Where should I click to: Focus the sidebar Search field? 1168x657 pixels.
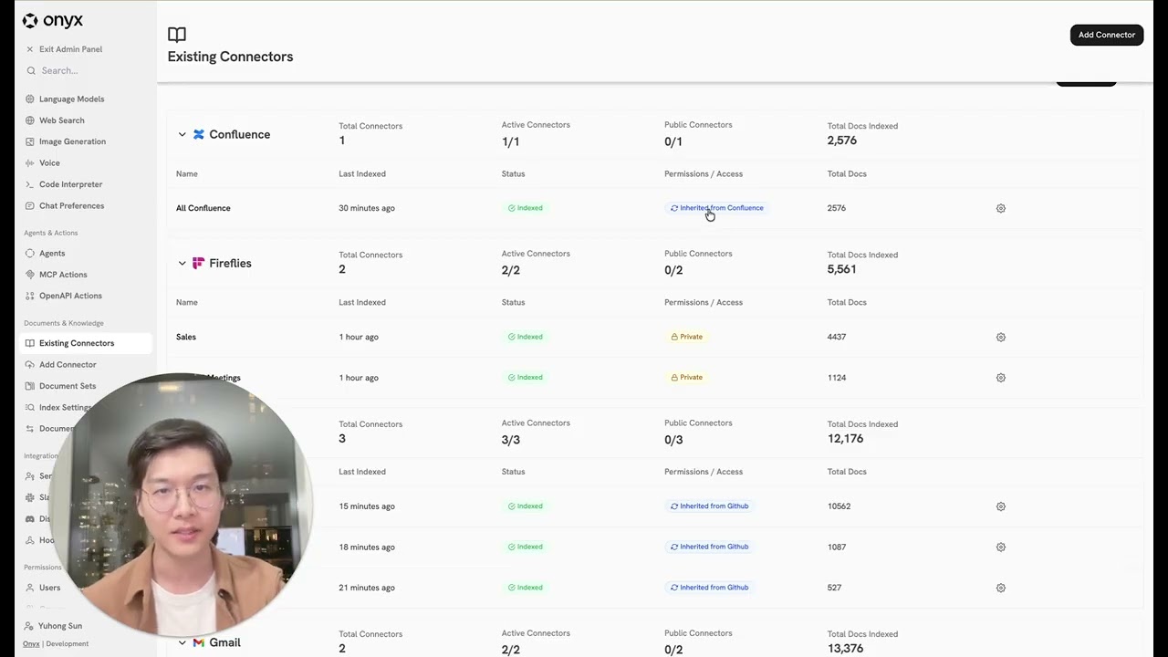tap(87, 70)
